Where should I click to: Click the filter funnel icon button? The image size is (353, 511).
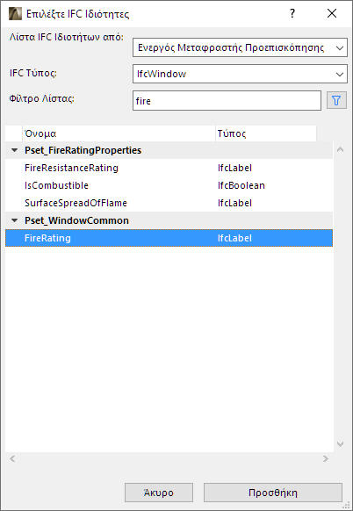pos(336,101)
